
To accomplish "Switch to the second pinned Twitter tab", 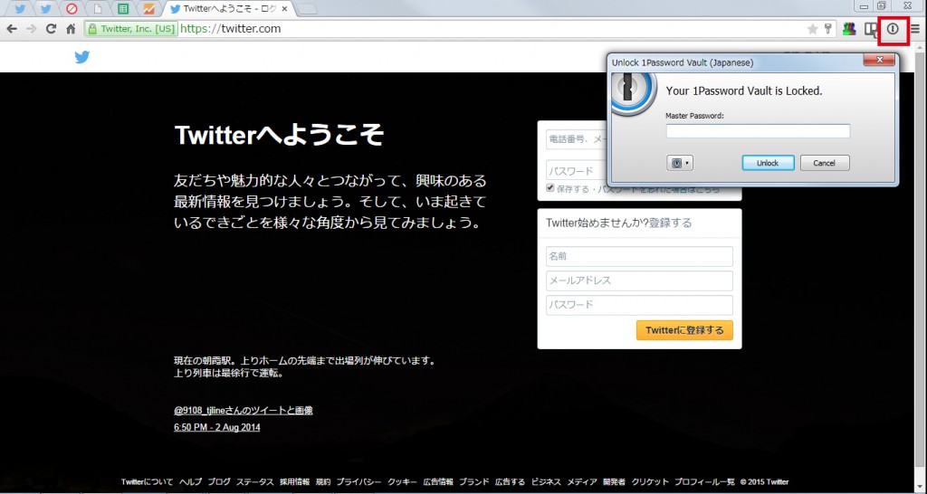I will coord(45,9).
